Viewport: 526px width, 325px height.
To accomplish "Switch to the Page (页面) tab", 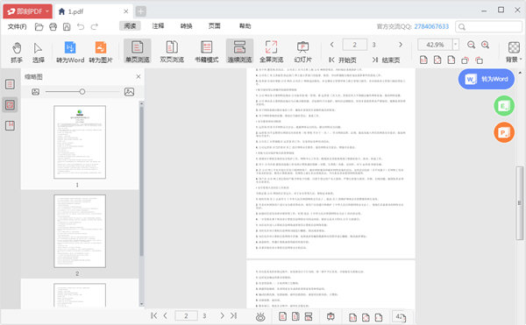I will (x=215, y=25).
